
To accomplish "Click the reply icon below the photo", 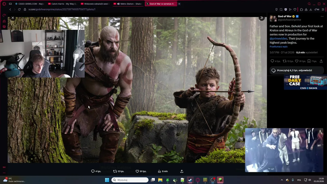I will click(x=93, y=171).
